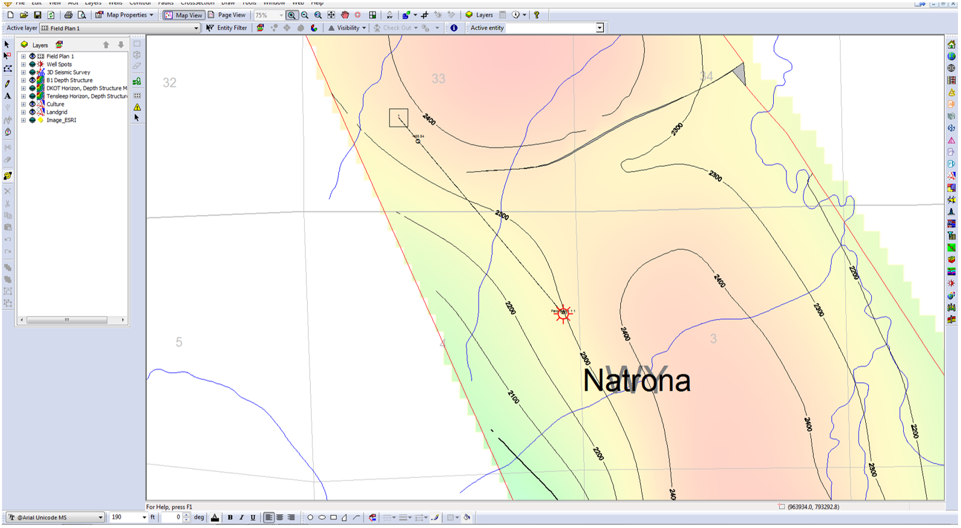Open the zoom percentage 75% dropdown
Viewport: 961px width, 528px height.
point(281,15)
